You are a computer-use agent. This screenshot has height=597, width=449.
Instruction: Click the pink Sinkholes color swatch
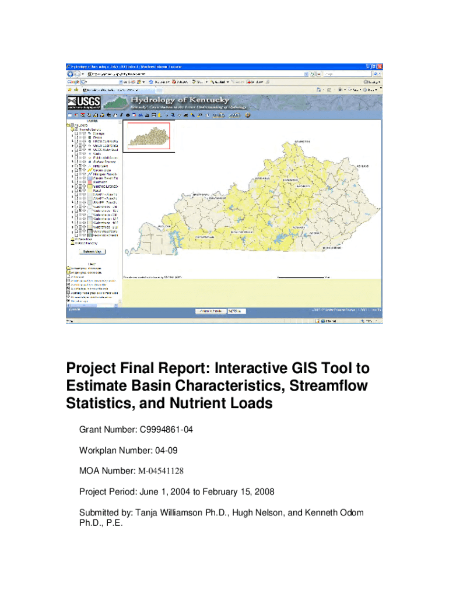pos(89,181)
